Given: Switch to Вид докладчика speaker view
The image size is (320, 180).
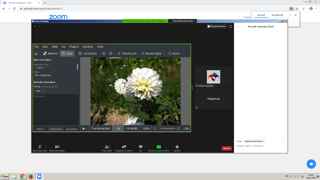Looking at the screenshot, I should coord(217,26).
